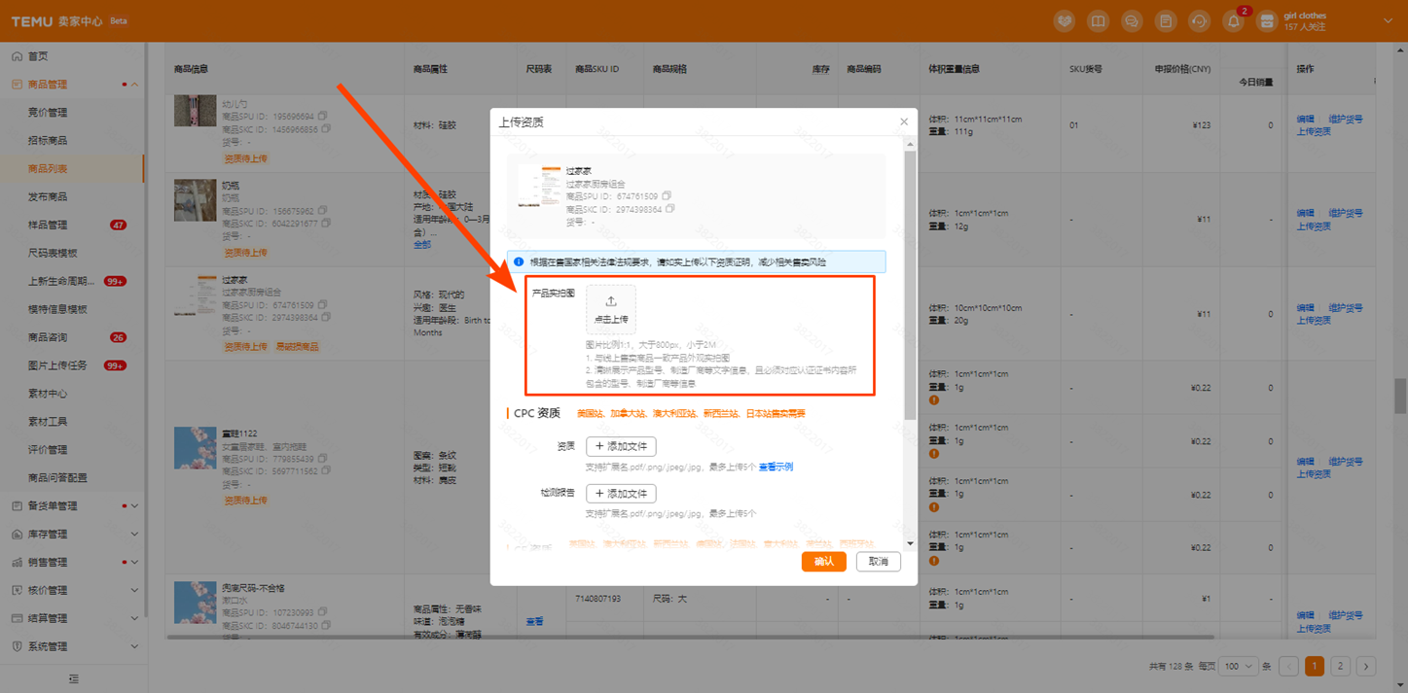The width and height of the screenshot is (1408, 693).
Task: Open the book guide icon in header
Action: tap(1098, 21)
